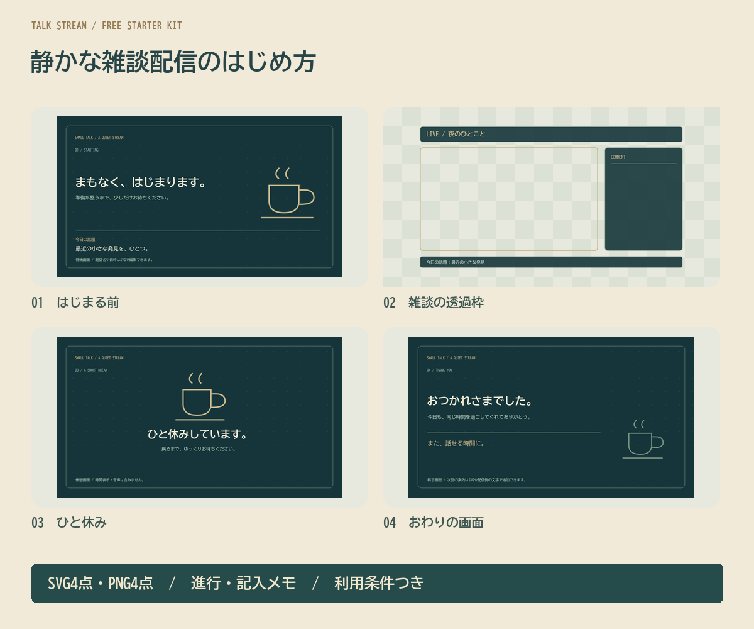The image size is (754, 629).
Task: Click the line 今日も、同じ時間を過ごしてくれてありがとう。
Action: [x=479, y=417]
